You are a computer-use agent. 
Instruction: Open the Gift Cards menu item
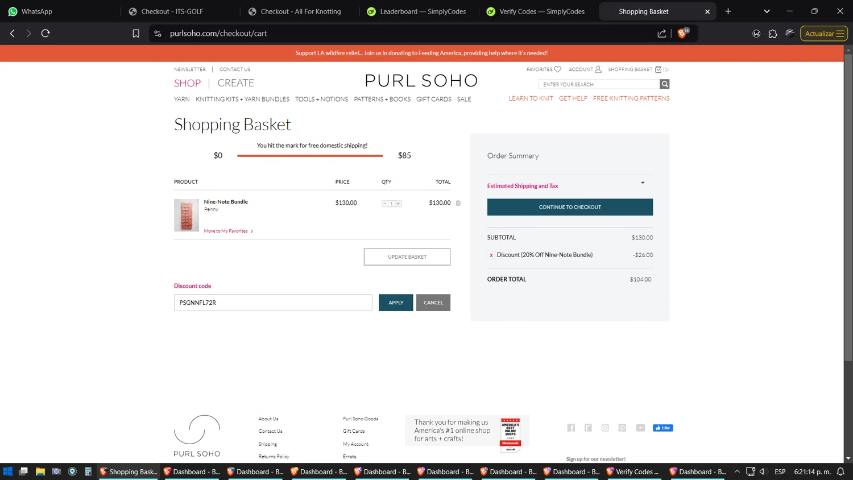pos(434,99)
